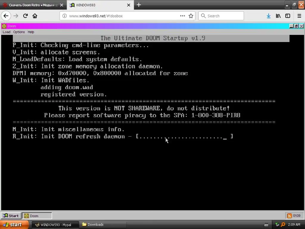Click the network connection tray icon
This screenshot has height=229, width=305.
[x=277, y=225]
